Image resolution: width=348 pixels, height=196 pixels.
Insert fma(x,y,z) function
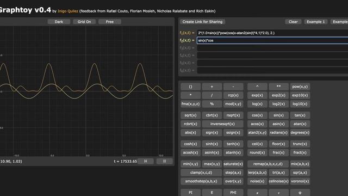click(190, 104)
